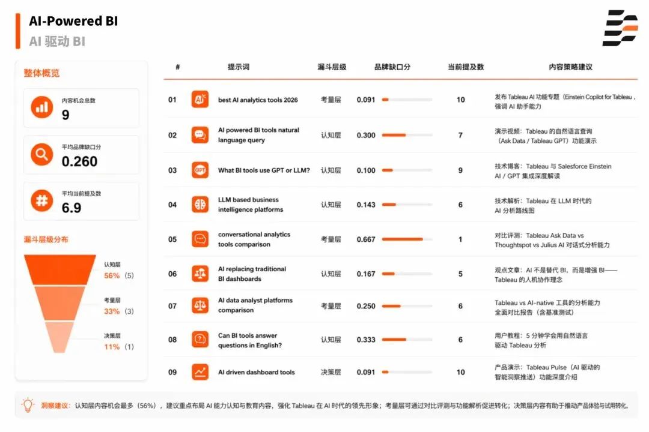Click the score value 0.100
This screenshot has height=432, width=649.
tap(366, 170)
